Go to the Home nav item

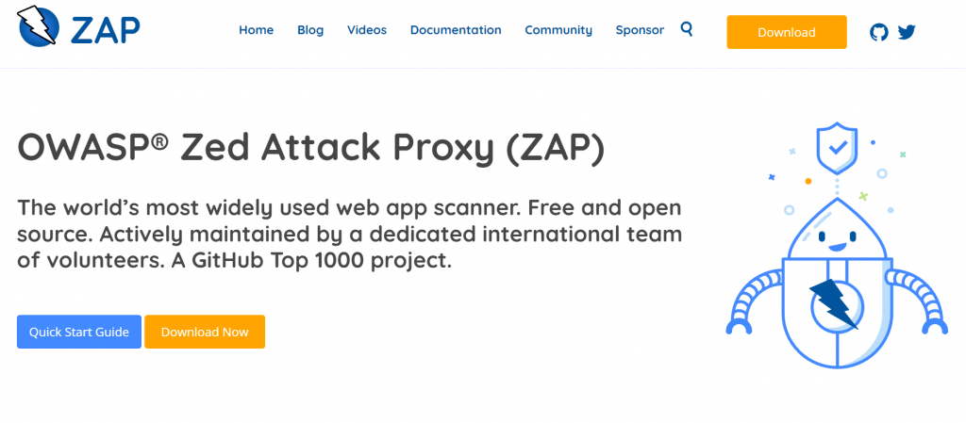(x=256, y=30)
